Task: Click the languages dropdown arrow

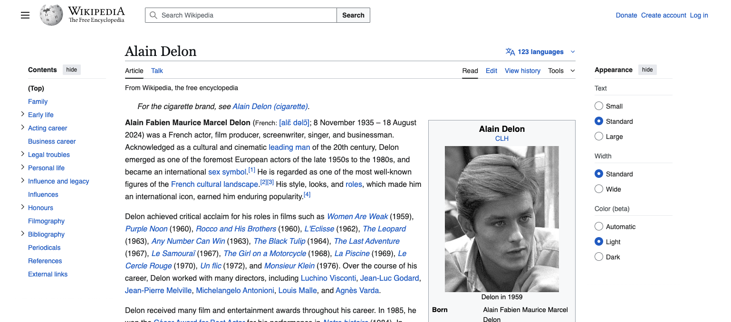Action: click(x=572, y=52)
